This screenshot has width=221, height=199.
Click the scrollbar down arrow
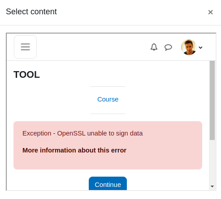pos(212,186)
